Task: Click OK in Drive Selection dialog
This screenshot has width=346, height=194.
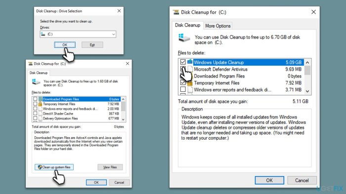Action: coord(65,45)
